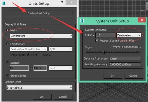Click OK in System Unit Setup dialog
The width and height of the screenshot is (148, 102).
click(113, 76)
